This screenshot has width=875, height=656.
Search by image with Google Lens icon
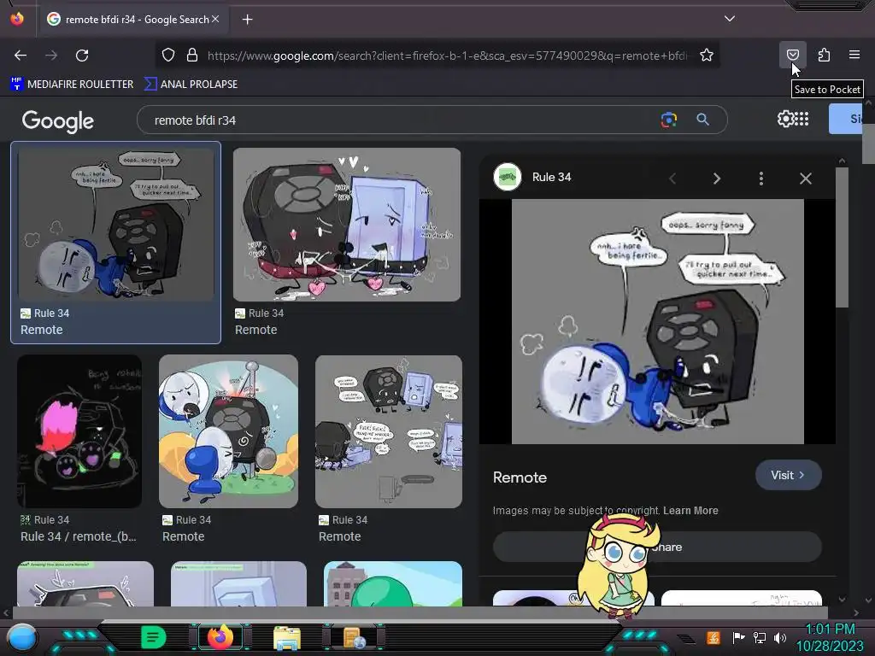click(x=668, y=120)
